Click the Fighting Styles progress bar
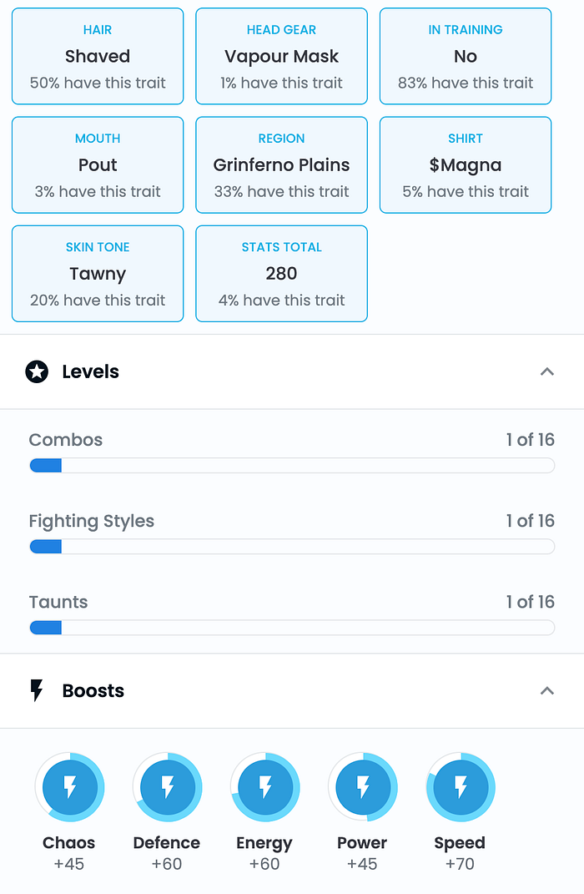This screenshot has width=584, height=894. point(292,547)
